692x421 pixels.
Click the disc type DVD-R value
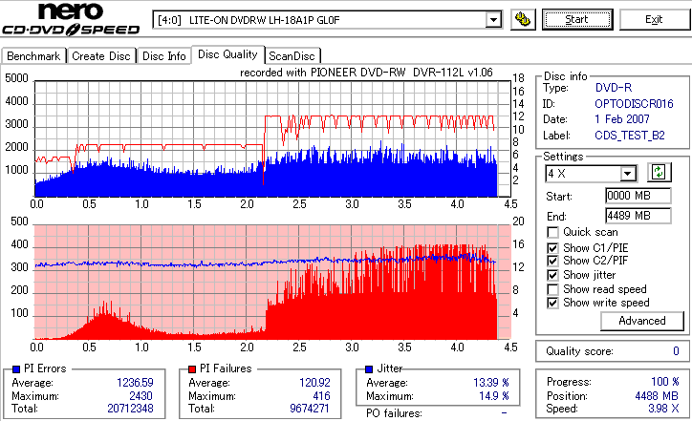[x=614, y=87]
